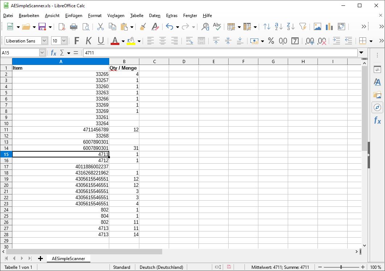The width and height of the screenshot is (385, 271).
Task: Click the Open file folder icon
Action: point(26,26)
